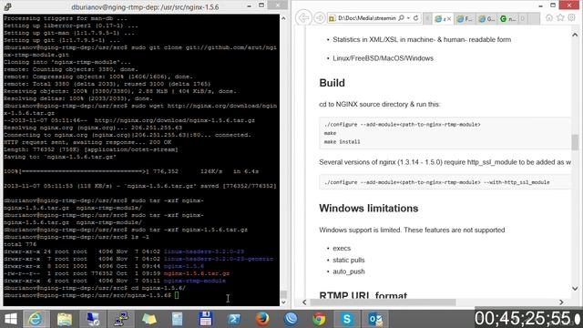Image resolution: width=583 pixels, height=328 pixels.
Task: Open Outlook from the taskbar
Action: click(375, 319)
